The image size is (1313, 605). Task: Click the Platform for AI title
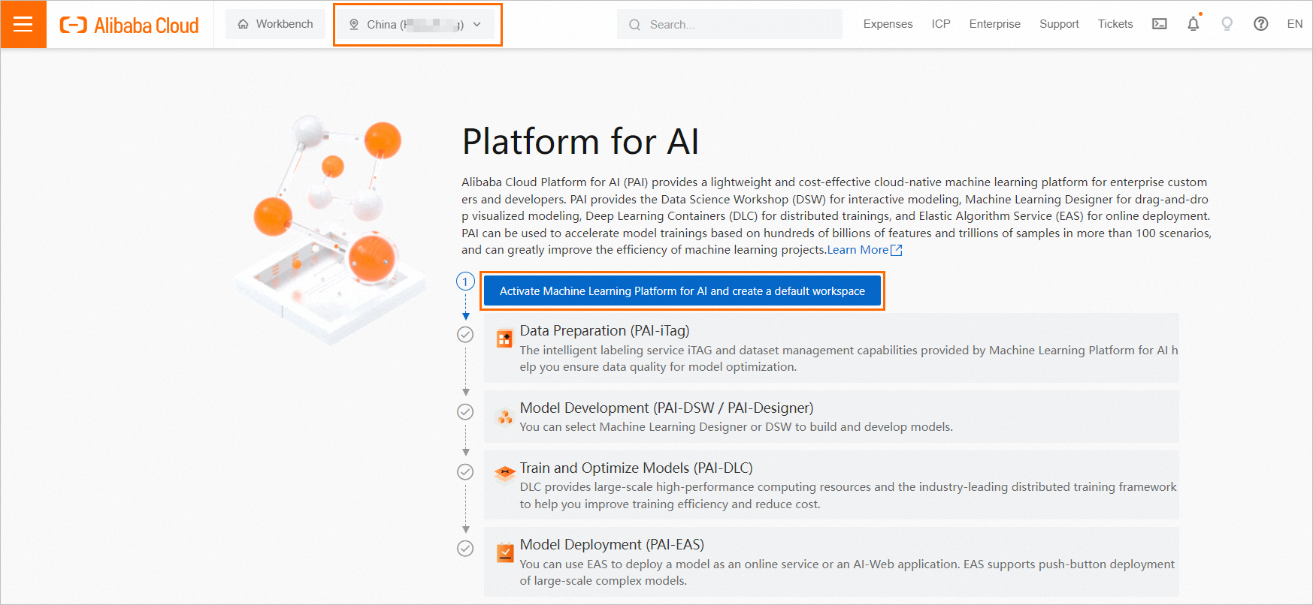[x=580, y=142]
